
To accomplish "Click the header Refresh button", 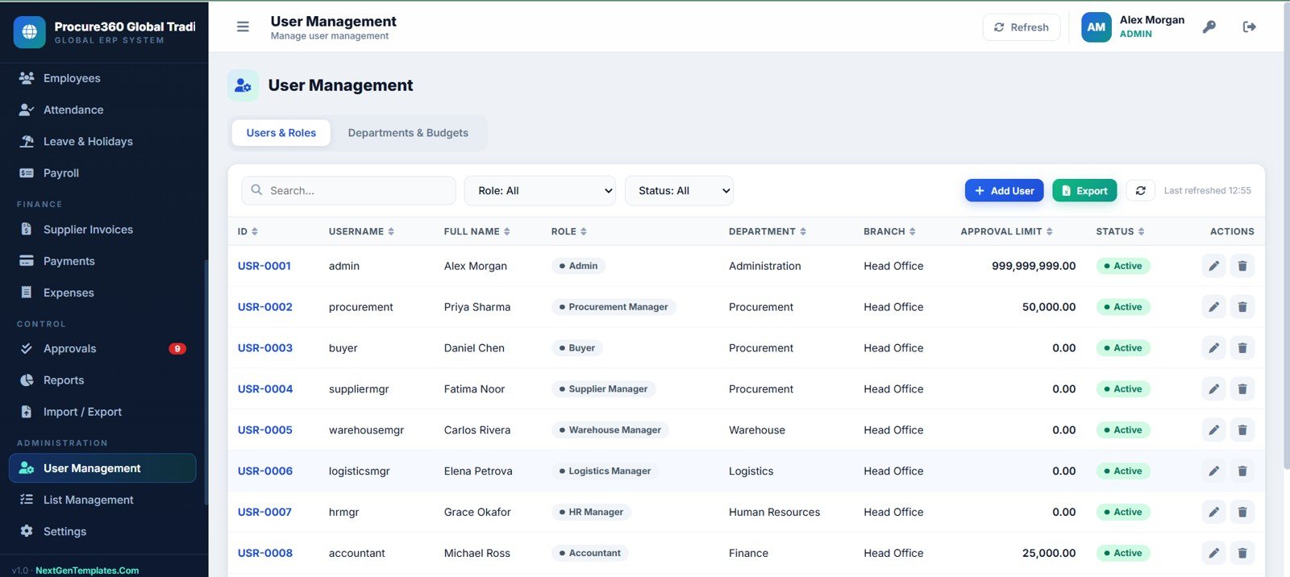I will coord(1022,27).
